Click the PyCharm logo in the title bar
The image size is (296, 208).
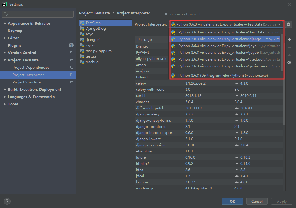[x=4, y=4]
